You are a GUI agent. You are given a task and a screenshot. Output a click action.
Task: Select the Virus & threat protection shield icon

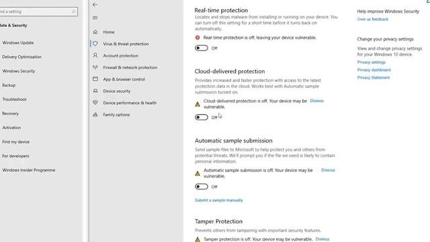coord(95,44)
